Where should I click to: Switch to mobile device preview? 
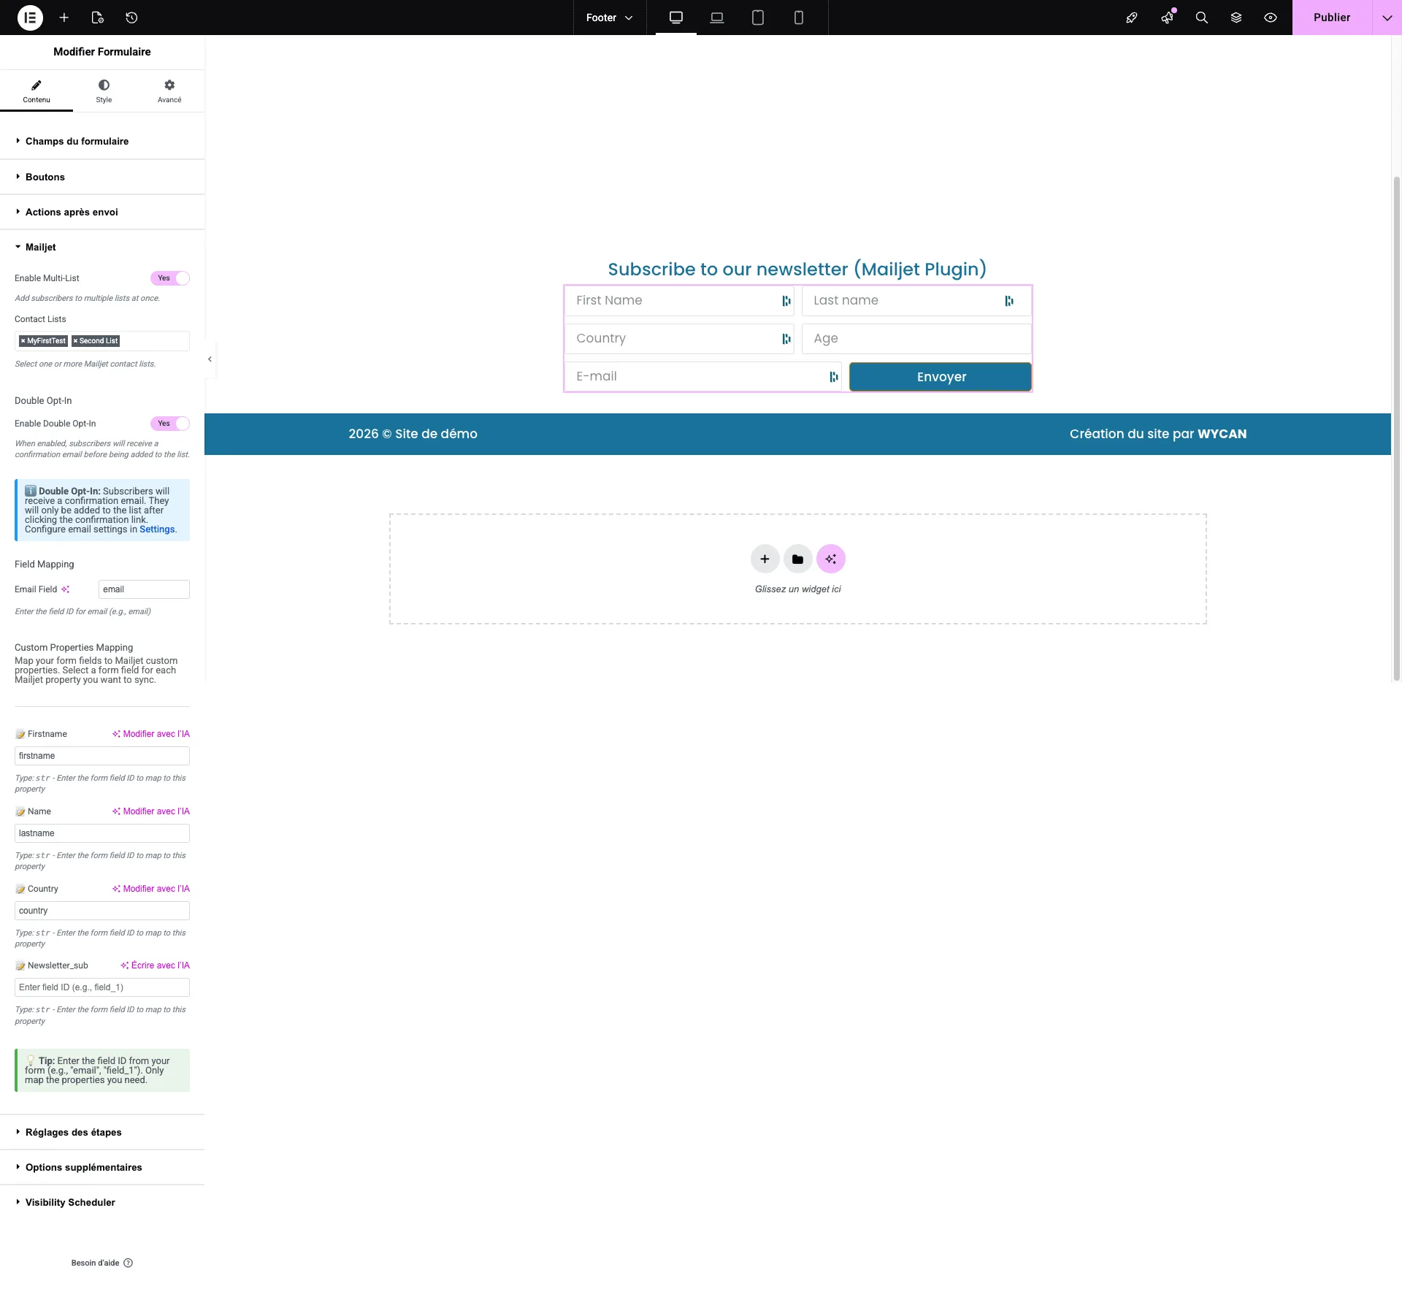799,18
